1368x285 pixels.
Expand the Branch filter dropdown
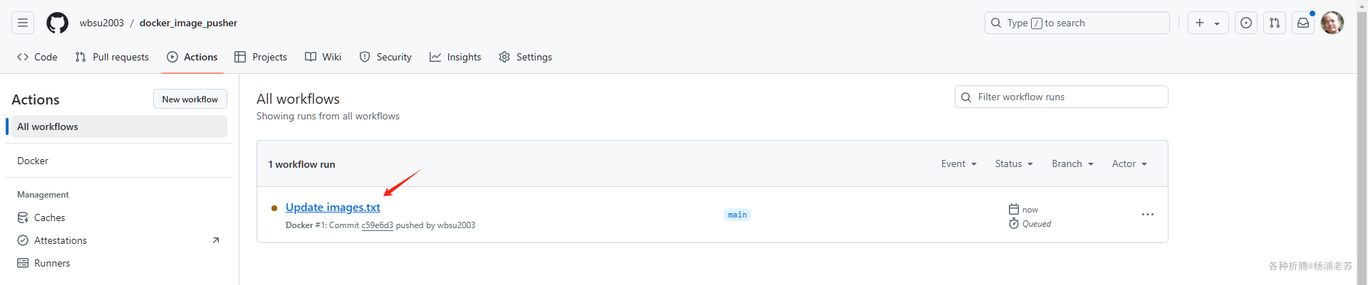coord(1072,163)
